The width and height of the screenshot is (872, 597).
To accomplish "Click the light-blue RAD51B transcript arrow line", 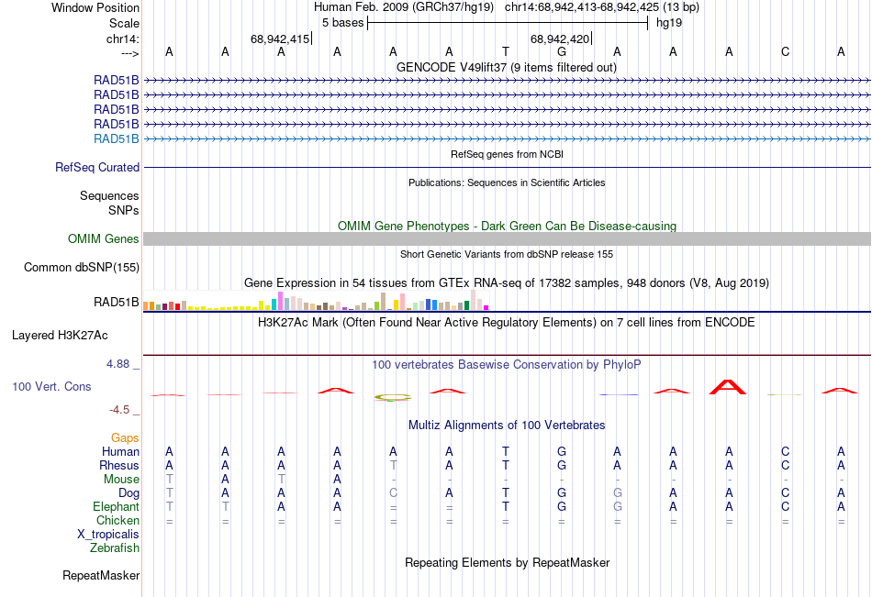I will (507, 139).
